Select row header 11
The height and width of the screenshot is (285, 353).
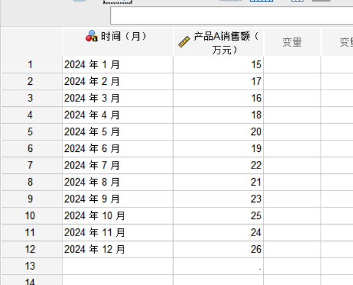coord(32,233)
